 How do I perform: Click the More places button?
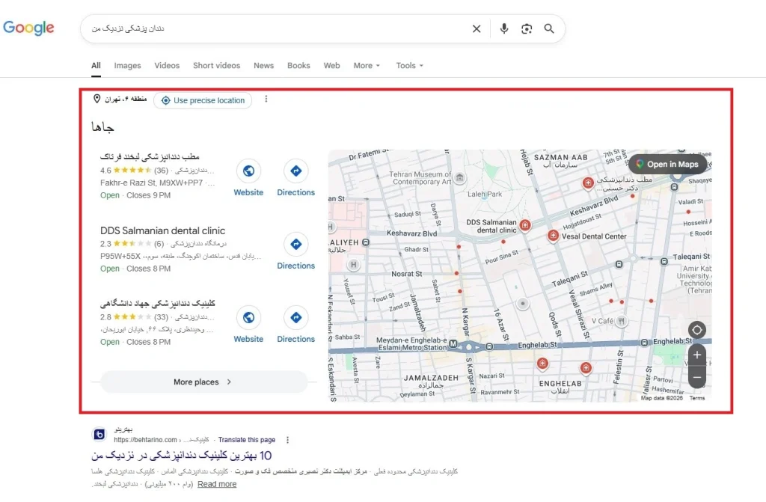(x=203, y=382)
